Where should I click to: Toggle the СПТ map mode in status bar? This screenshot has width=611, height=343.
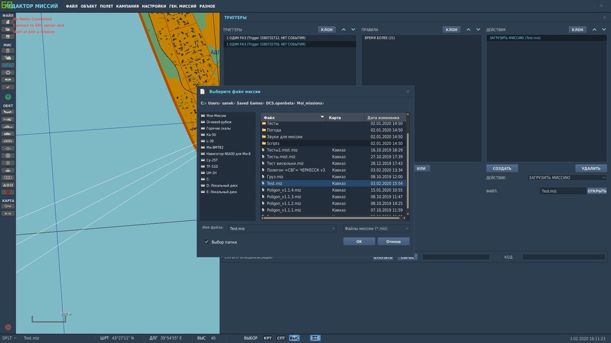tap(281, 338)
